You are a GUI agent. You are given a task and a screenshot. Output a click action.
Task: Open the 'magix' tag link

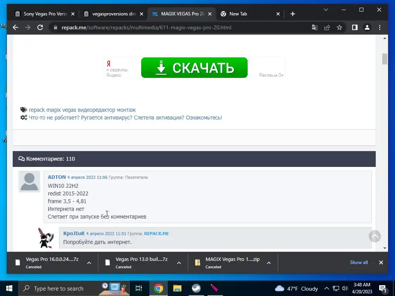(53, 110)
